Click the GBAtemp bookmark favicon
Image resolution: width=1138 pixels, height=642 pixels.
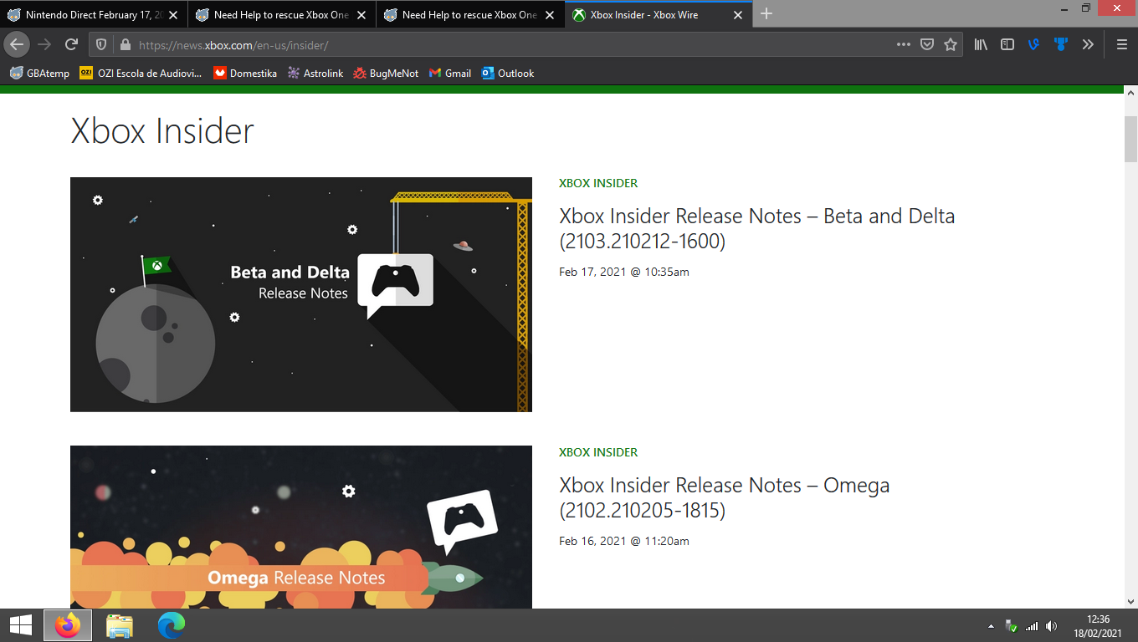tap(16, 74)
